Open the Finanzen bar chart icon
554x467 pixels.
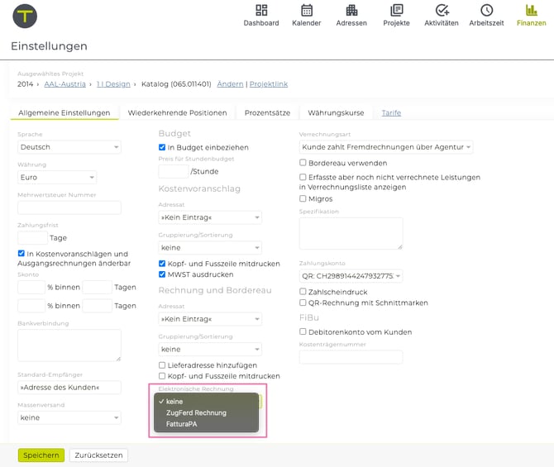531,11
